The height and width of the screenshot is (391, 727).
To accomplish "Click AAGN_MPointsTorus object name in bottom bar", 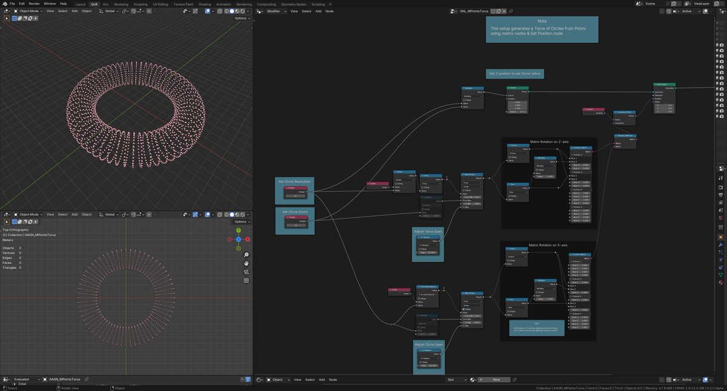I will click(x=65, y=379).
